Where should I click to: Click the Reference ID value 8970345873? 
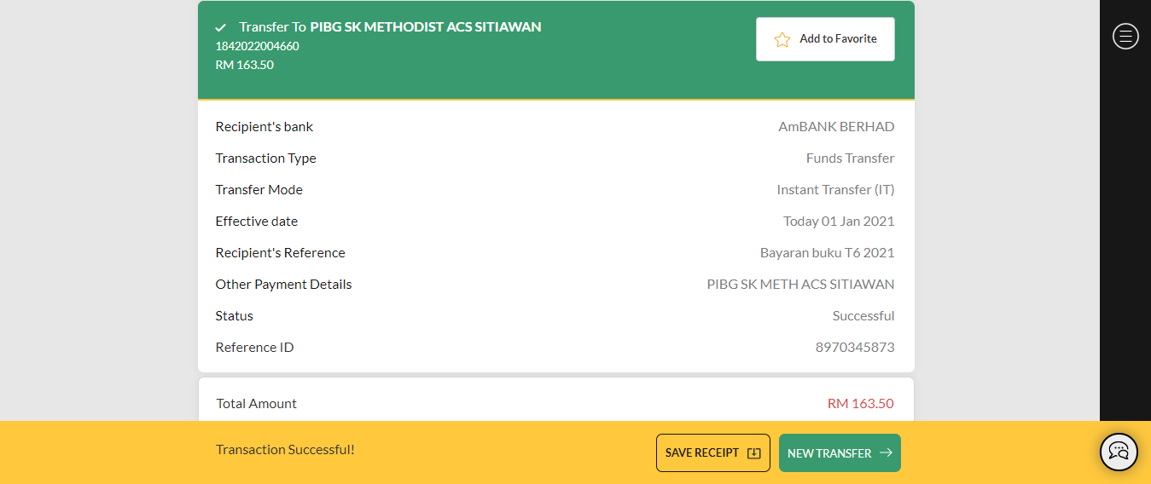click(x=854, y=348)
